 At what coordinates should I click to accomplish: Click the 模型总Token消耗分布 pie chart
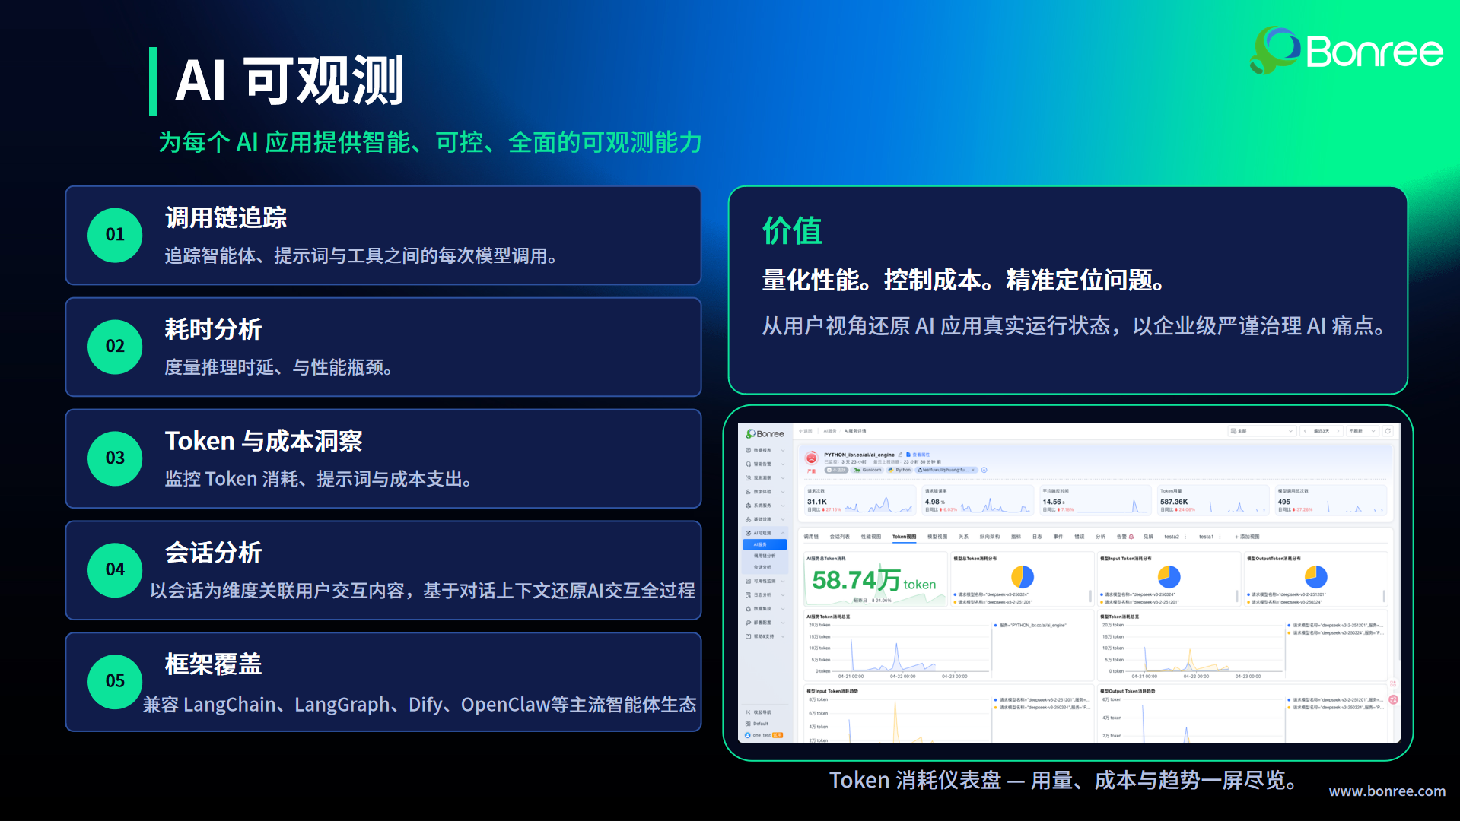(1023, 577)
